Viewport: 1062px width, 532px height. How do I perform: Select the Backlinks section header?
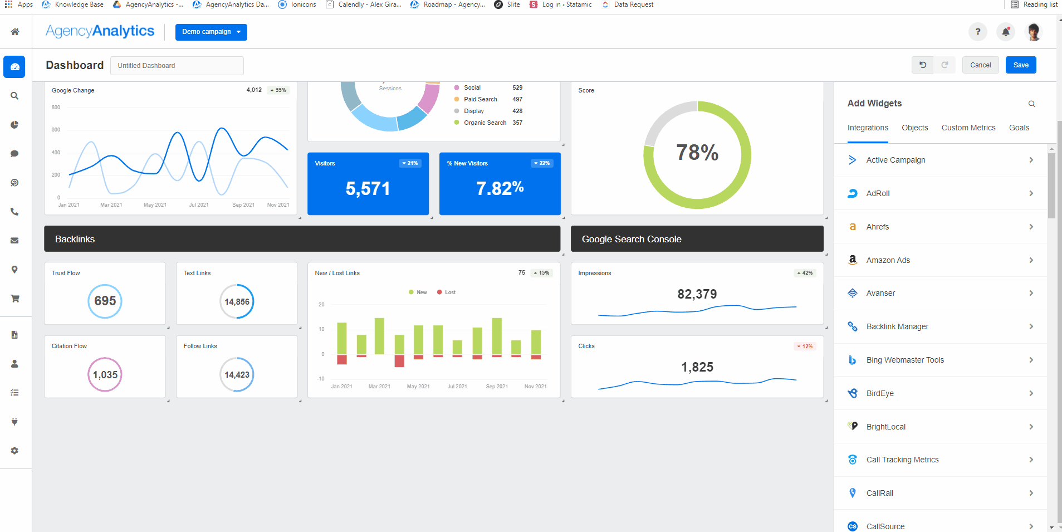point(302,239)
